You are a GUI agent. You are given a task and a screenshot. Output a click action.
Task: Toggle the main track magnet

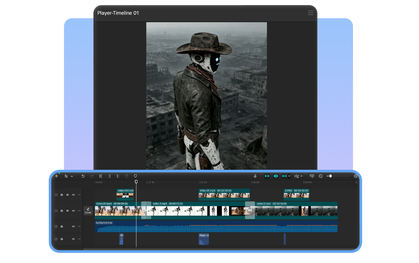pyautogui.click(x=267, y=176)
